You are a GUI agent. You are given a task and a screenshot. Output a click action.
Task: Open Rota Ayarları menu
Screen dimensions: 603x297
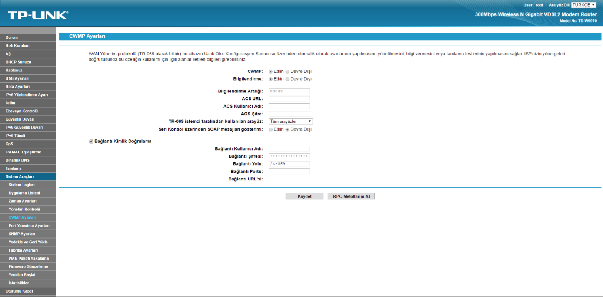click(28, 87)
